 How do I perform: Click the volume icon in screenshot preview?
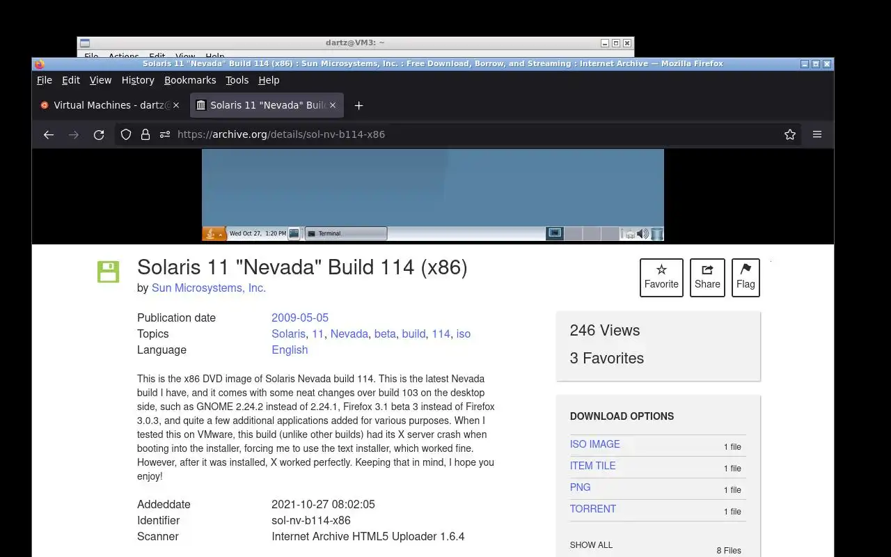(x=642, y=234)
